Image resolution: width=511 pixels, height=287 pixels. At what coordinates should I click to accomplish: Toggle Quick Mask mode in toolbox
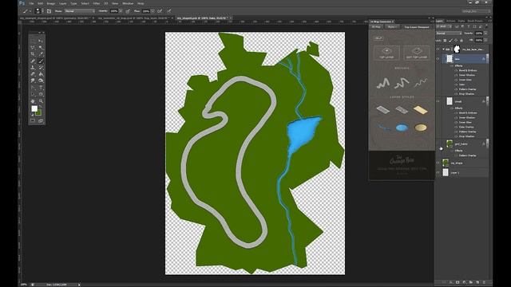point(33,120)
